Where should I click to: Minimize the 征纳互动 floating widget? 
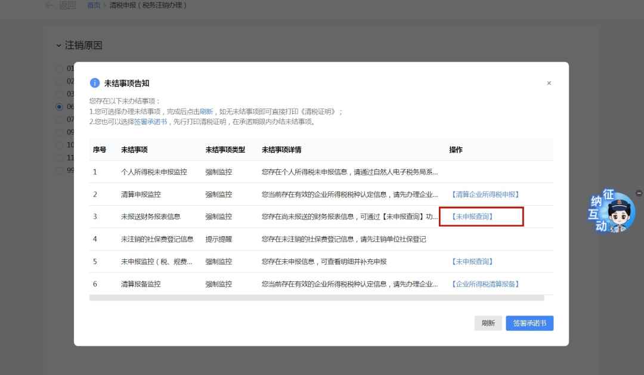[639, 193]
